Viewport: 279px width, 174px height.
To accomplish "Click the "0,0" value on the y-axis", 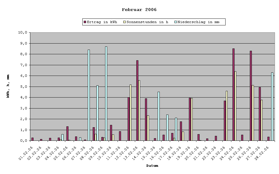I will click(x=23, y=141).
